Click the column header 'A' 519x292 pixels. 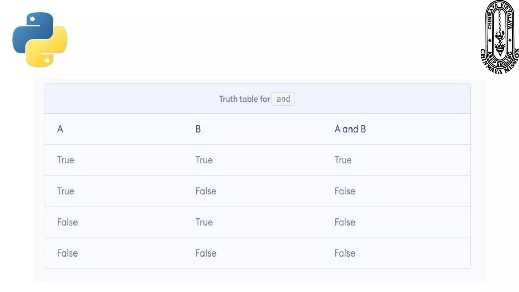tap(60, 129)
